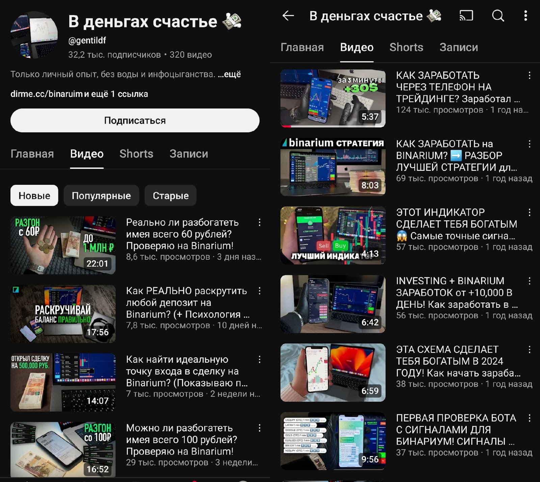
Task: Play the 8:03 'binarium СТРАТЕГИЯ' thumbnail
Action: coord(333,167)
